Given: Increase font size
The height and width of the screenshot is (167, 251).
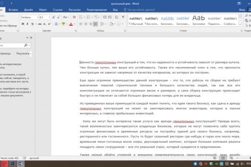Looking at the screenshot, I should [x=54, y=17].
